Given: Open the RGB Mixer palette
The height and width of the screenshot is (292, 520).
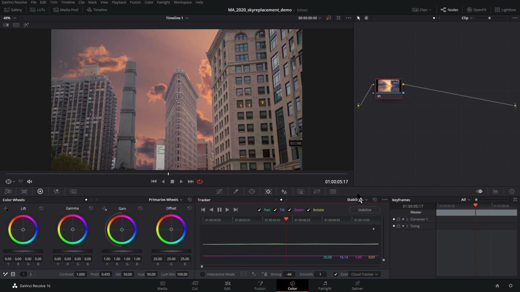Looking at the screenshot, I should tap(57, 191).
